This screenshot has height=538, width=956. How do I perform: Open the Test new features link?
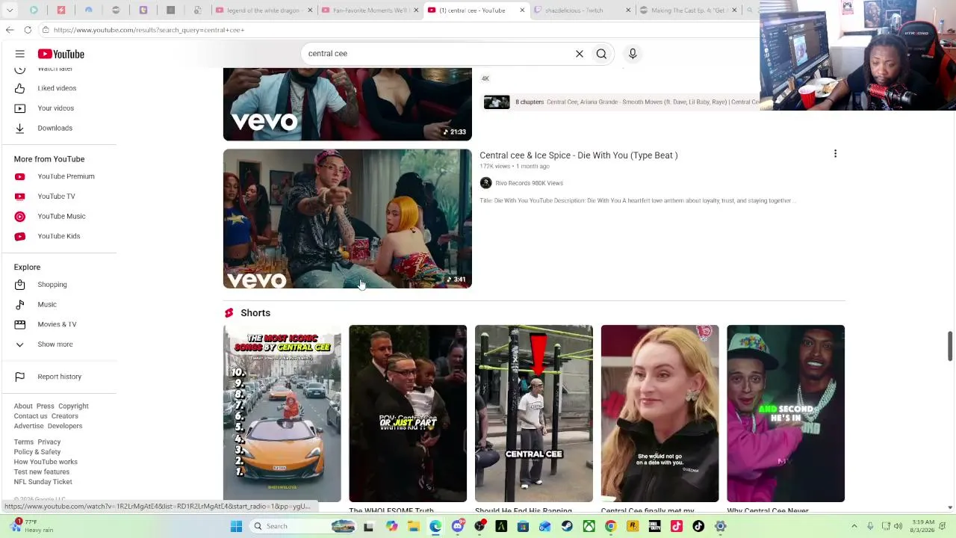click(41, 472)
